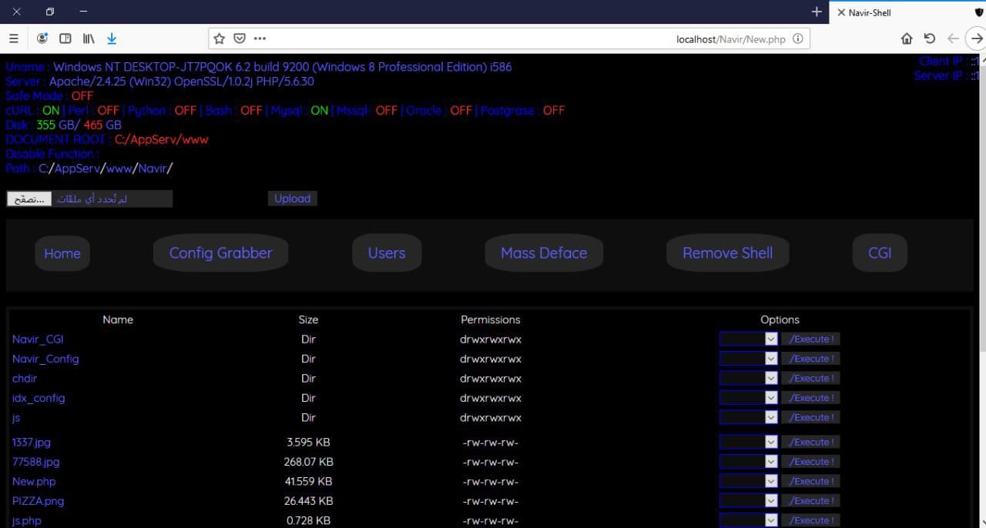Open the New.php file link

pyautogui.click(x=34, y=481)
